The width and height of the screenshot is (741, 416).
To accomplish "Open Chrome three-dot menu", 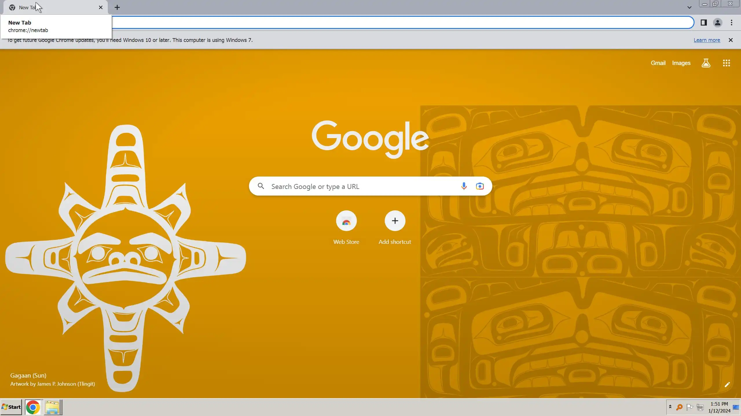I will (731, 23).
